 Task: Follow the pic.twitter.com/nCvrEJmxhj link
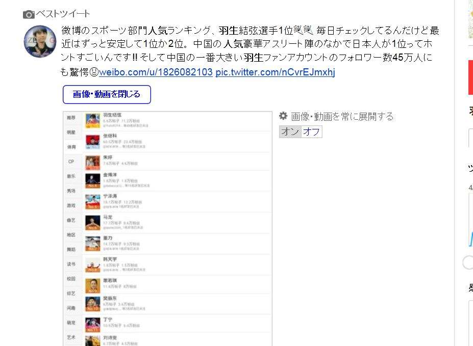tap(275, 72)
